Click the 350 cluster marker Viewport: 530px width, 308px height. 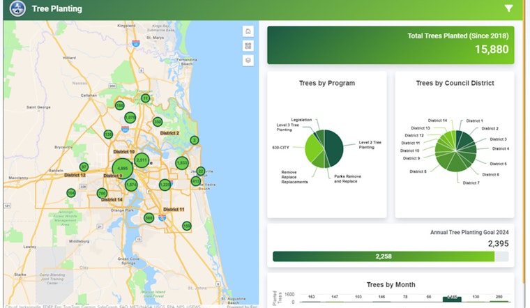pos(158,121)
